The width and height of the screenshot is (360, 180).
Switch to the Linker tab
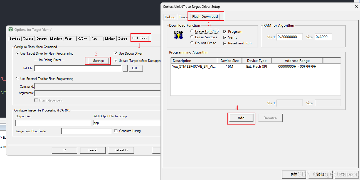110,39
